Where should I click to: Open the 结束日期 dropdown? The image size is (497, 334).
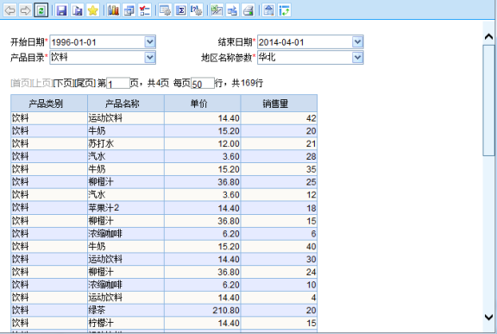click(357, 41)
